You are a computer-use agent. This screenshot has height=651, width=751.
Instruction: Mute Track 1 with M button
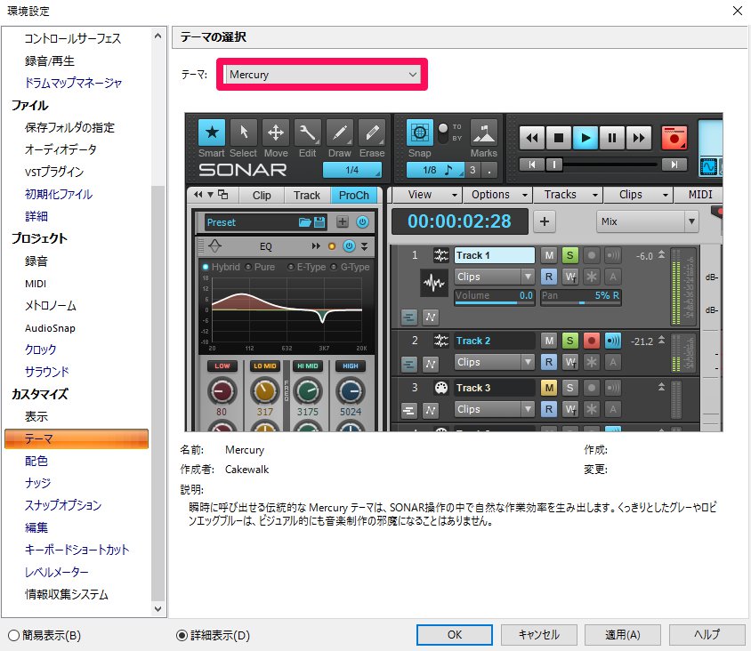click(x=549, y=255)
